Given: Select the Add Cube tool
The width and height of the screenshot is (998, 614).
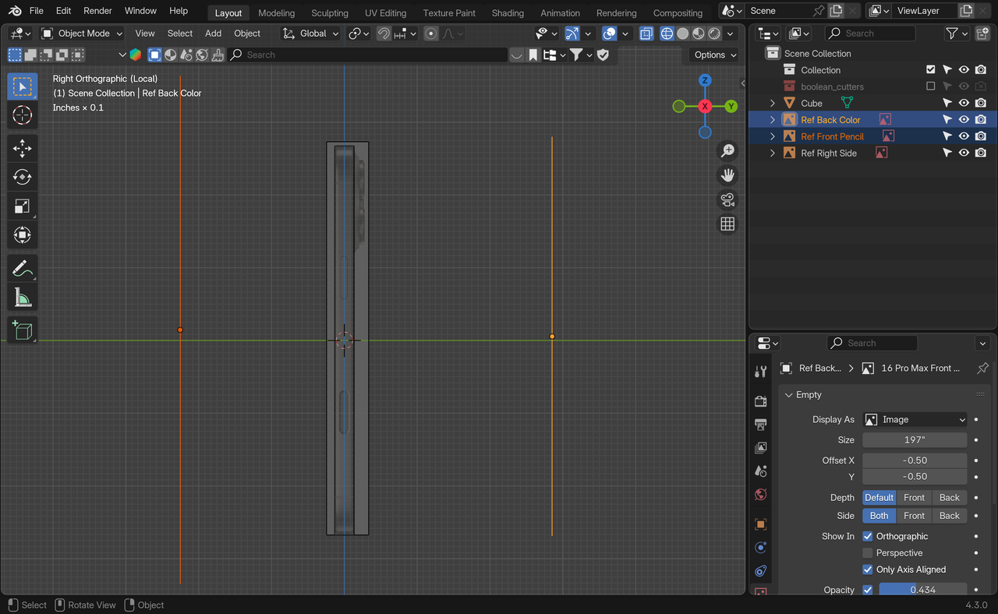Looking at the screenshot, I should point(23,330).
